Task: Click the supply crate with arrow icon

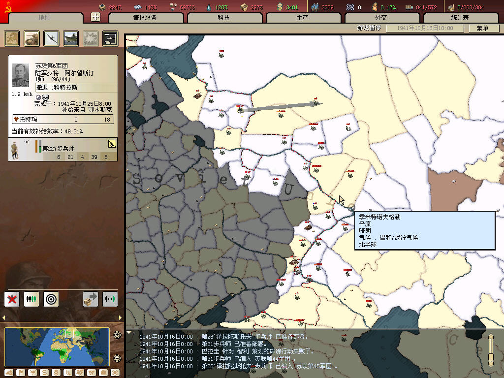Action: pyautogui.click(x=91, y=299)
